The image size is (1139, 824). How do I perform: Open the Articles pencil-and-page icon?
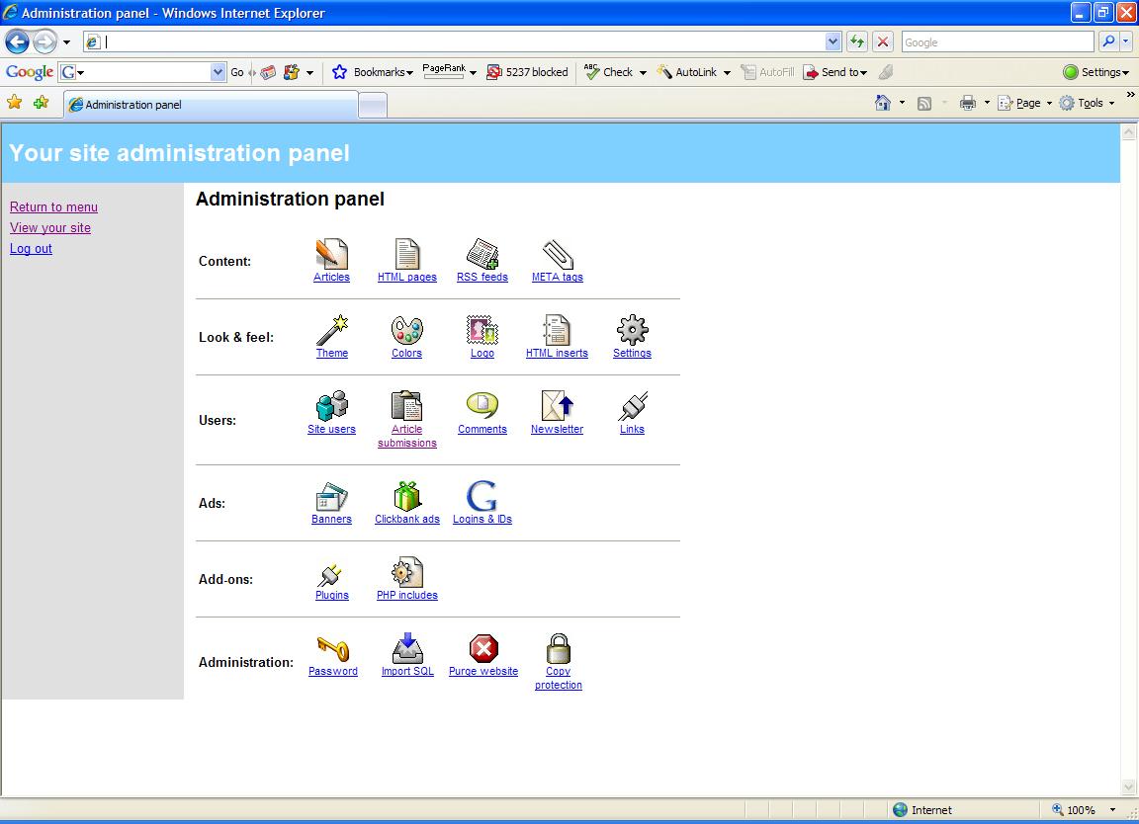tap(332, 254)
